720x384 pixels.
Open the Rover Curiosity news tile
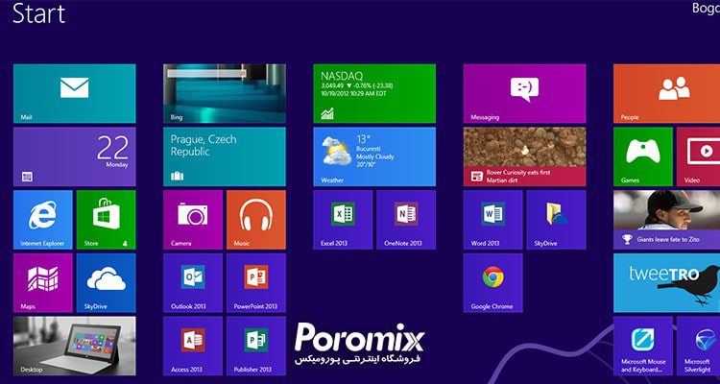[524, 156]
